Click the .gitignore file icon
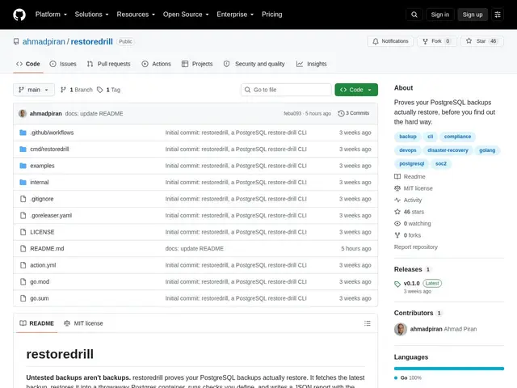Screen dimensions: 517x388 pyautogui.click(x=23, y=199)
